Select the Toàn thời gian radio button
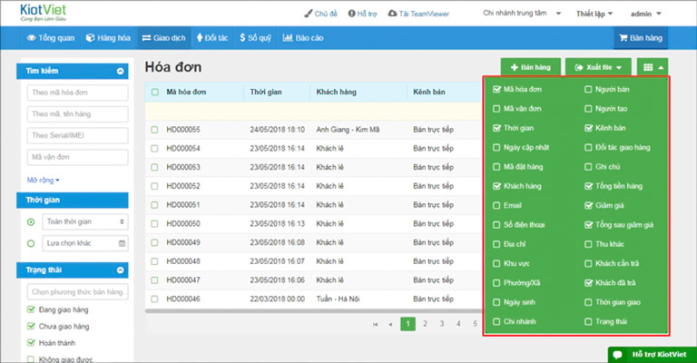This screenshot has height=363, width=697. 31,221
